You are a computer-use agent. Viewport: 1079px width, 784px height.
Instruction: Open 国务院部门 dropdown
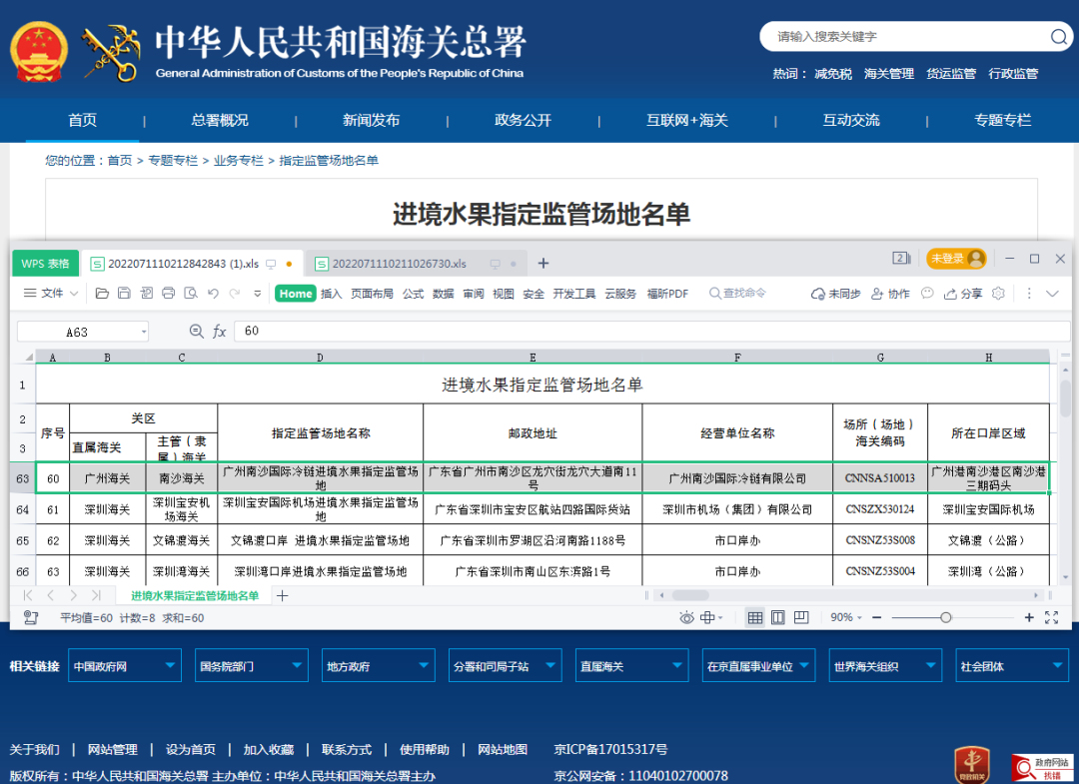click(251, 666)
